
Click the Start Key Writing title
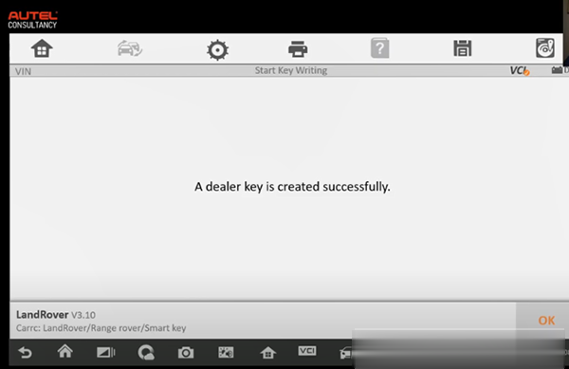pyautogui.click(x=291, y=70)
